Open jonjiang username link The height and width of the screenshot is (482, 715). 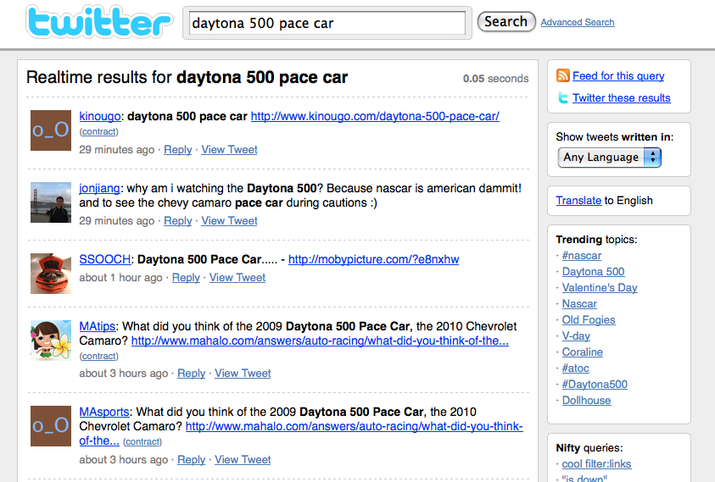100,188
